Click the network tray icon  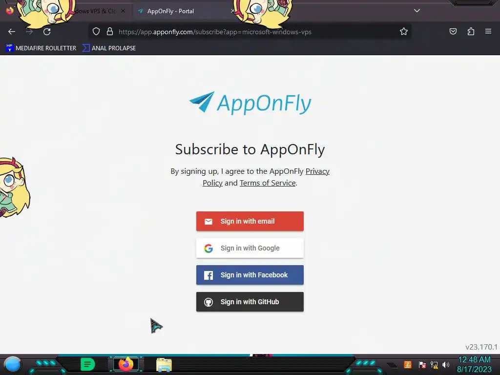click(x=434, y=364)
